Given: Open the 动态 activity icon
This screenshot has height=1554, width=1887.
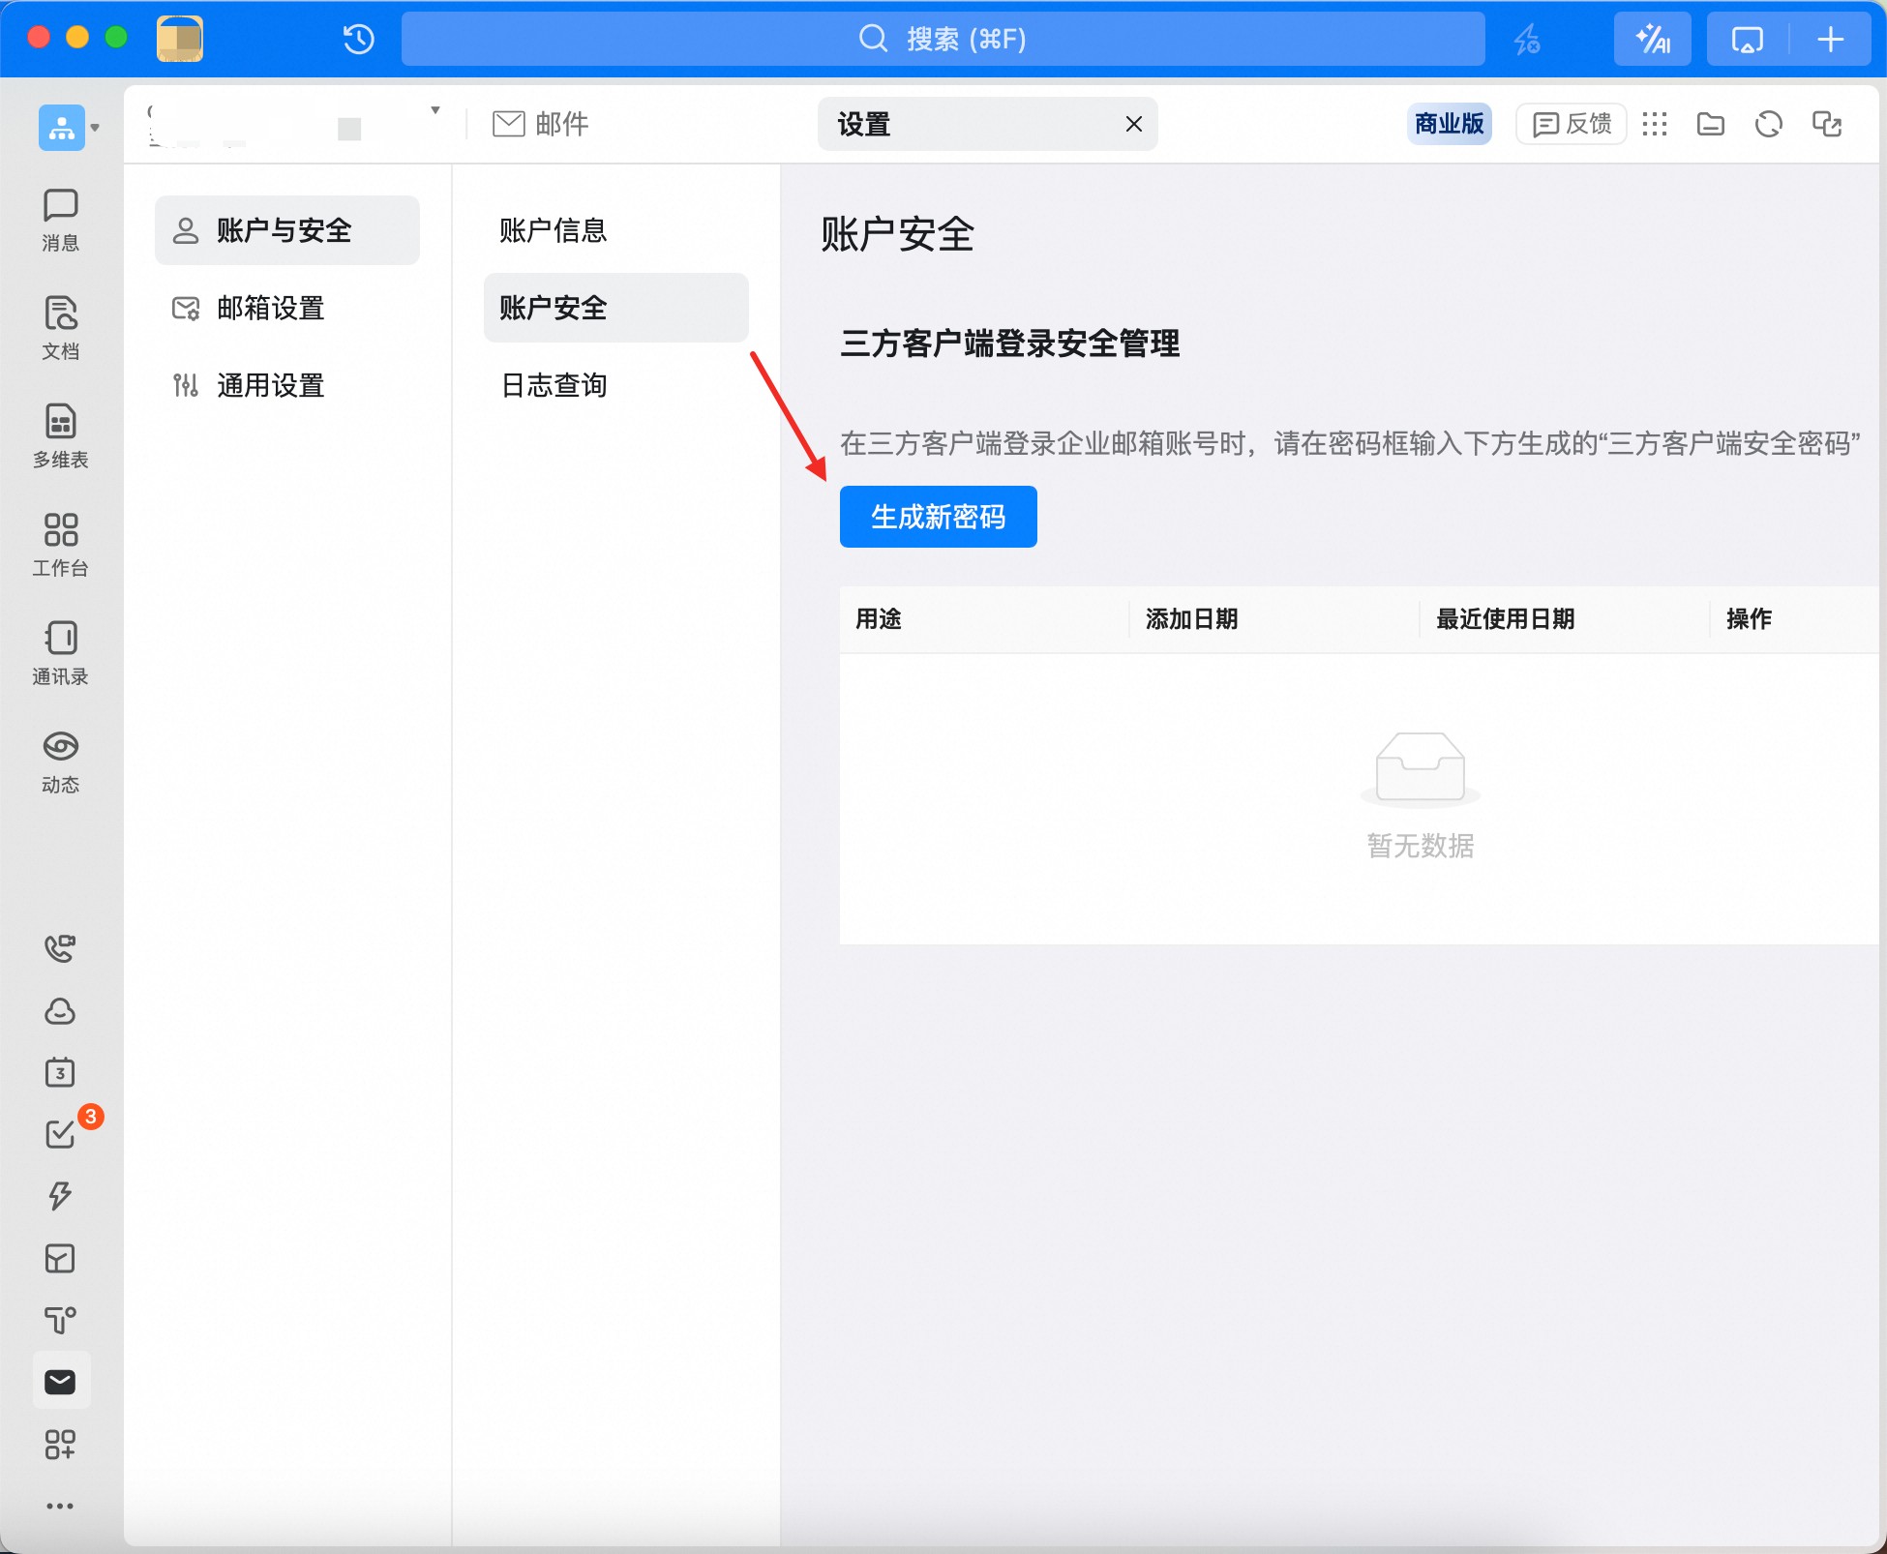Looking at the screenshot, I should pyautogui.click(x=60, y=762).
